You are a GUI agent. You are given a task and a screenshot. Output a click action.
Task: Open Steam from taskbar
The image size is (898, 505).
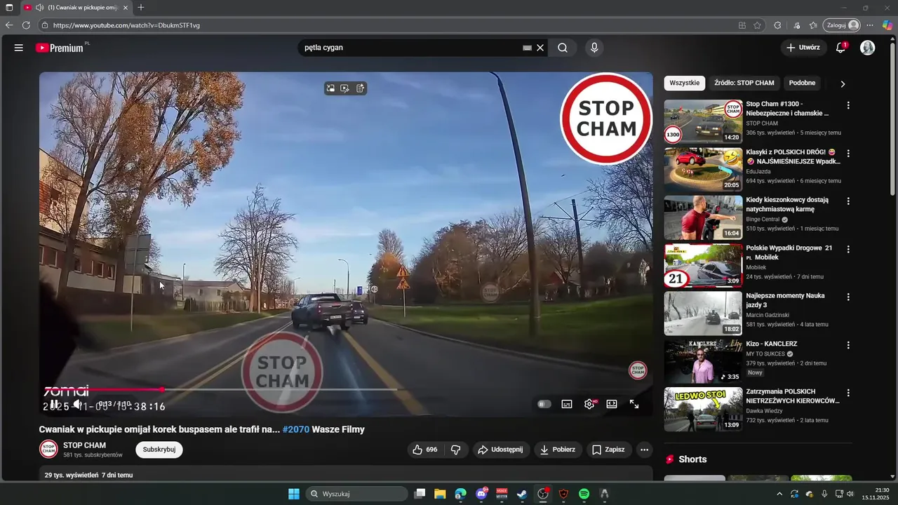point(522,494)
